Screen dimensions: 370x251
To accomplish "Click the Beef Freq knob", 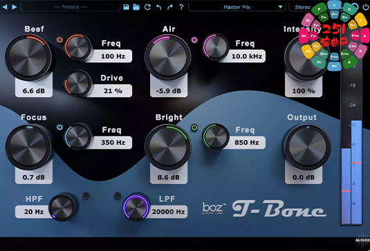I will point(78,47).
